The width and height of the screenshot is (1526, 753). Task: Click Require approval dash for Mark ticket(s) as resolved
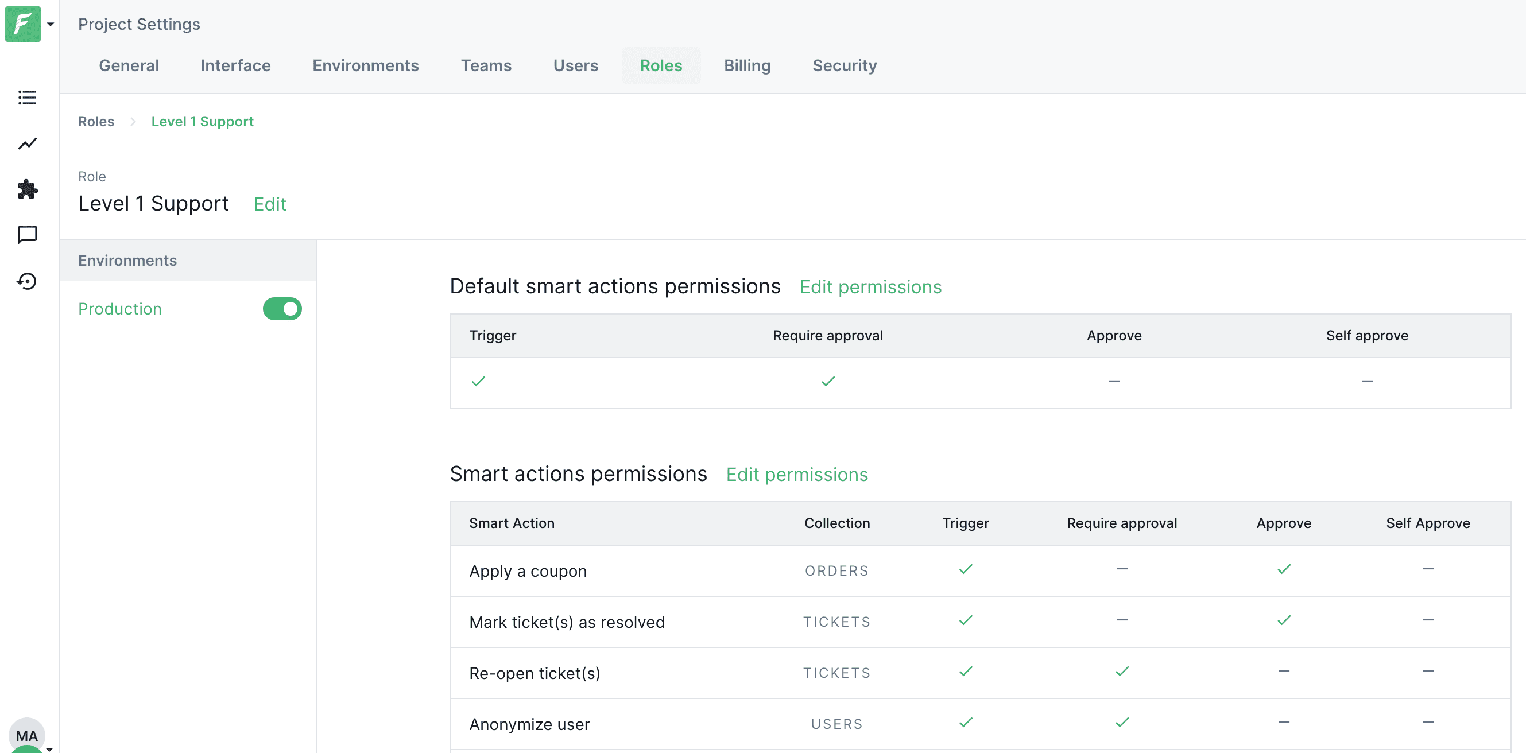point(1122,620)
